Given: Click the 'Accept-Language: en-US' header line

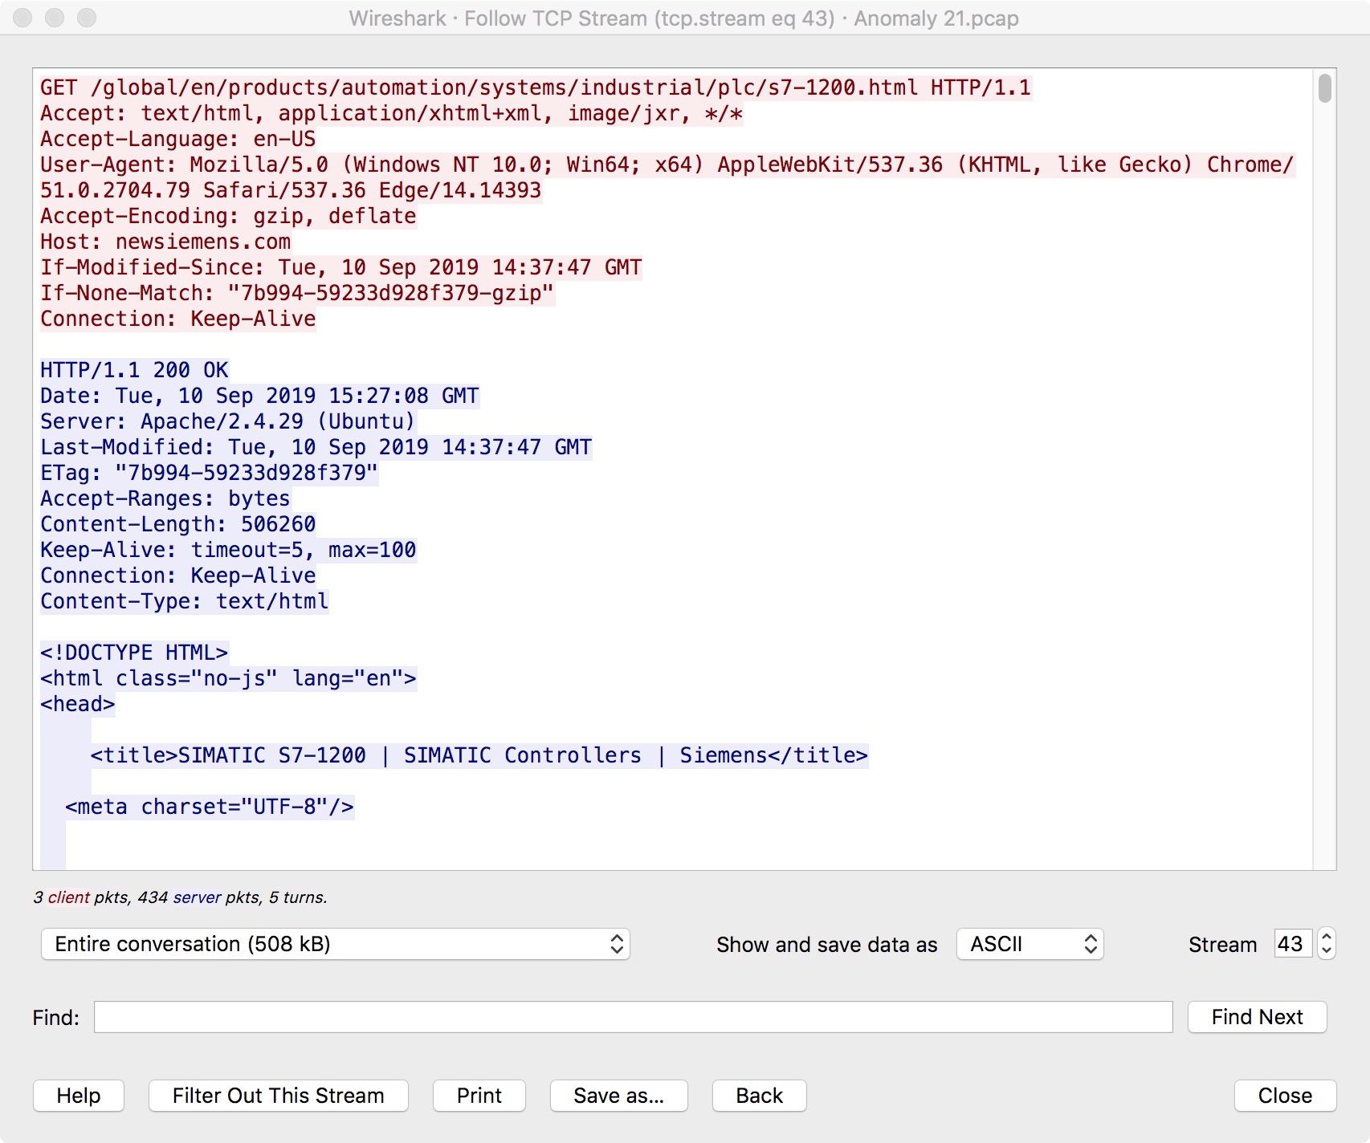Looking at the screenshot, I should pyautogui.click(x=178, y=139).
